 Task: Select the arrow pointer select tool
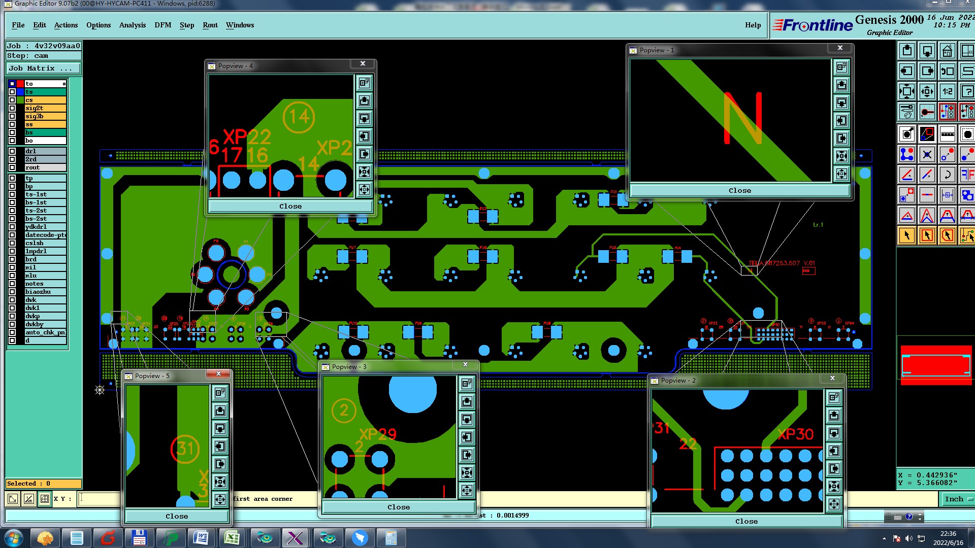(x=907, y=235)
